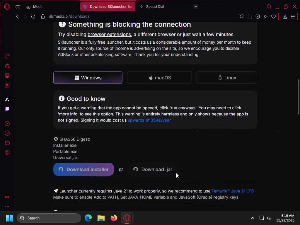Open Settings gear in sidebar
The image size is (300, 225).
(7, 153)
